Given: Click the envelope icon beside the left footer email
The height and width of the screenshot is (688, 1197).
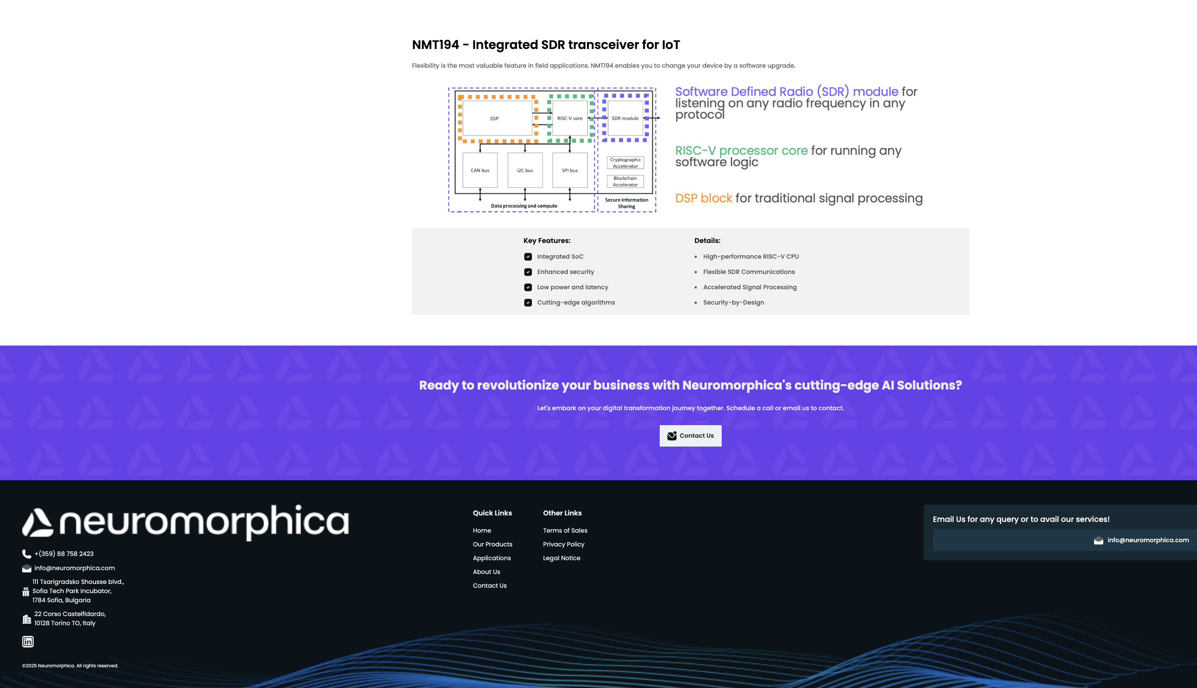Looking at the screenshot, I should pyautogui.click(x=26, y=568).
